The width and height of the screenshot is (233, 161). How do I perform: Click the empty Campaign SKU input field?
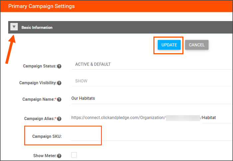[x=150, y=136]
